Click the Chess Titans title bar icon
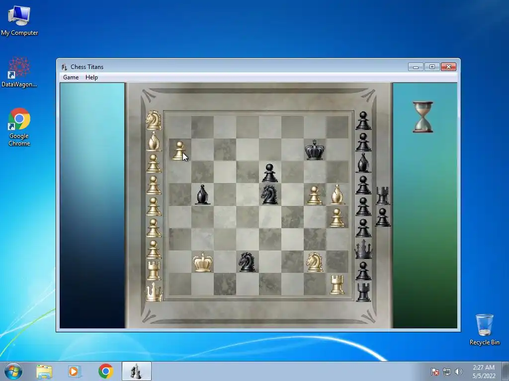Image resolution: width=509 pixels, height=381 pixels. coord(64,67)
